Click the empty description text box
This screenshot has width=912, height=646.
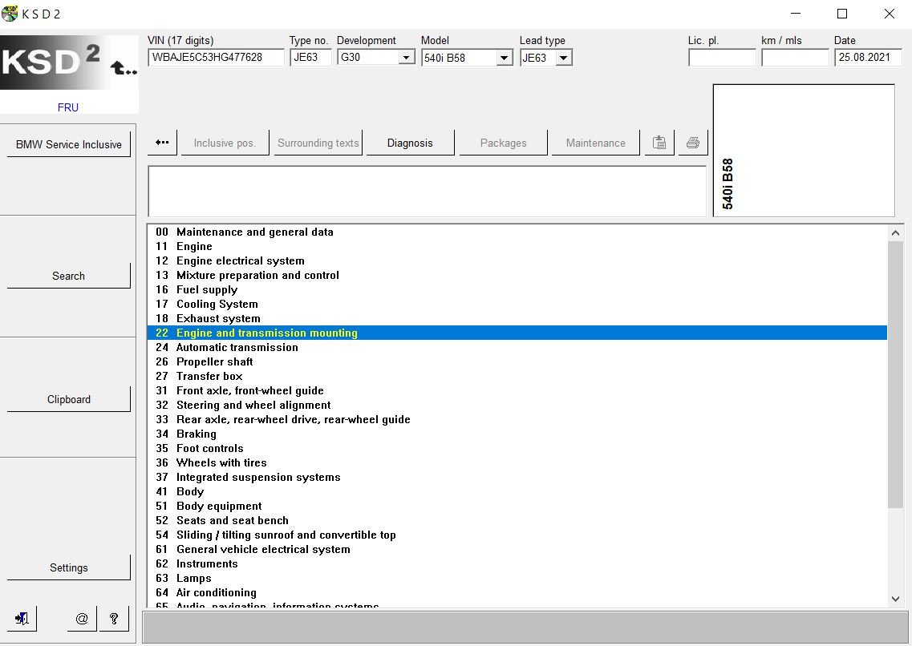[x=428, y=191]
